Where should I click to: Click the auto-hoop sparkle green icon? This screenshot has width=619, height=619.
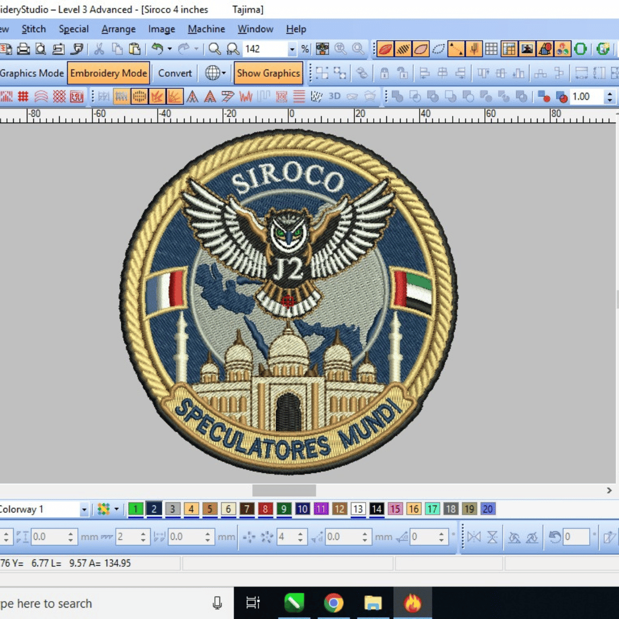(x=603, y=49)
